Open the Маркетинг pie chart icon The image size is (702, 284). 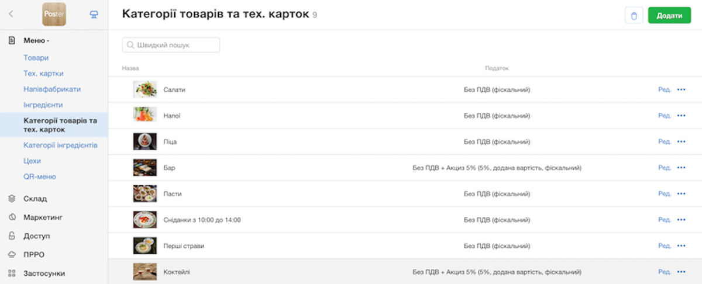click(12, 217)
